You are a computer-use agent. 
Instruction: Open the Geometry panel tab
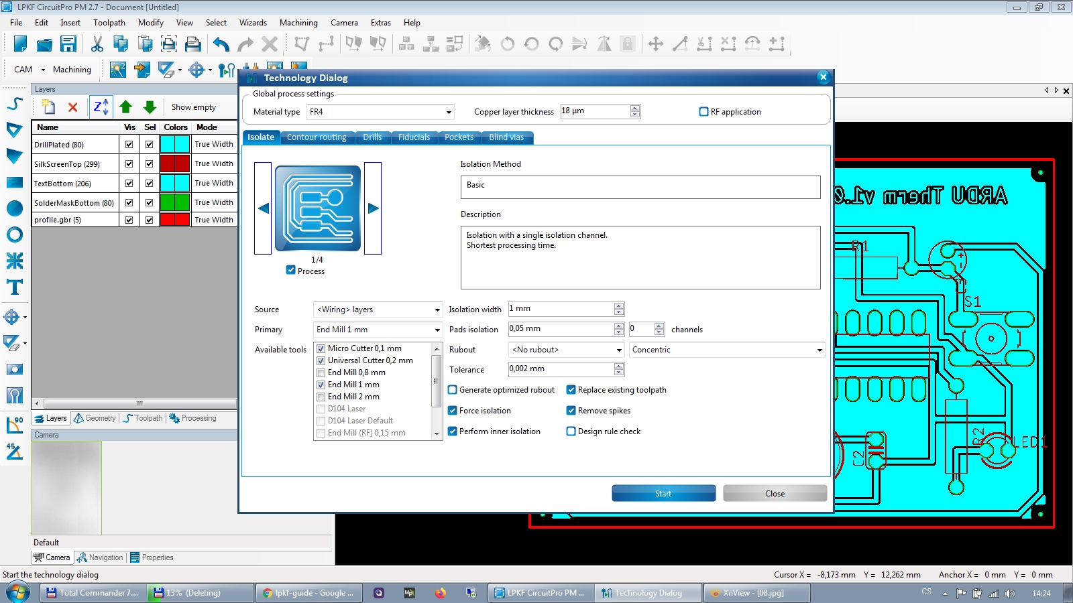coord(95,418)
